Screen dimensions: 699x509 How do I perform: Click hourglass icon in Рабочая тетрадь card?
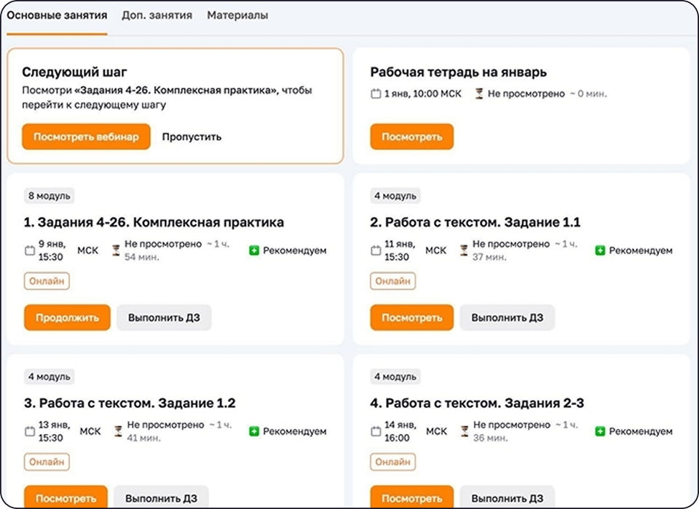point(479,94)
